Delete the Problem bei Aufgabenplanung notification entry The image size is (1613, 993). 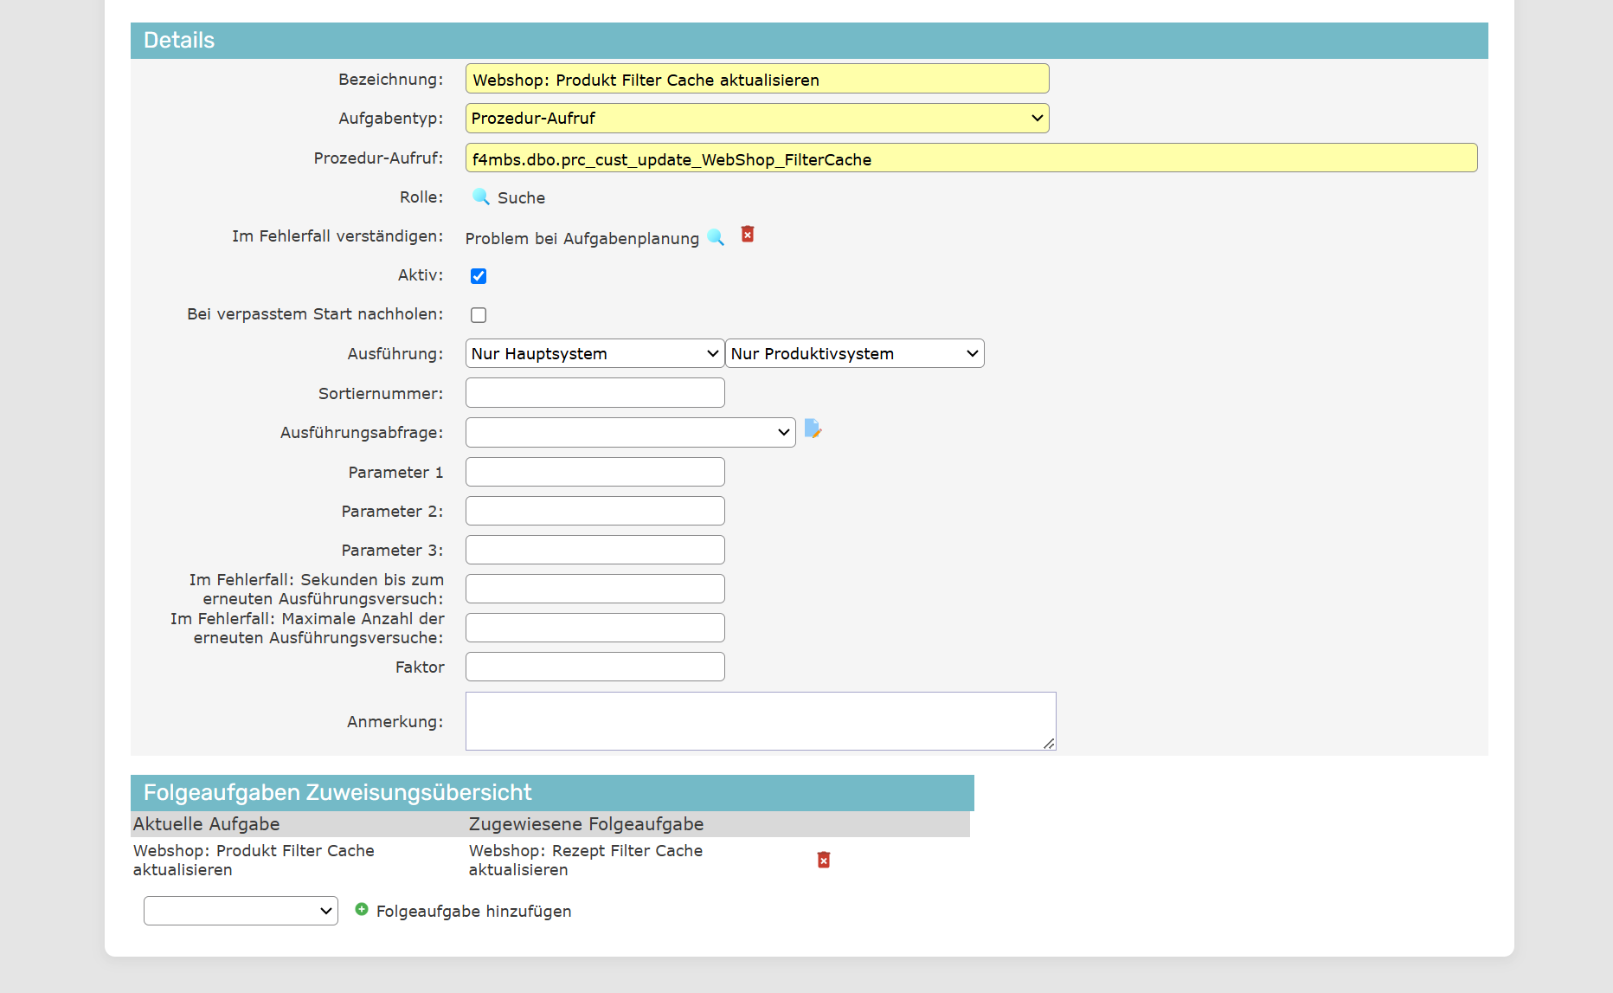(748, 235)
